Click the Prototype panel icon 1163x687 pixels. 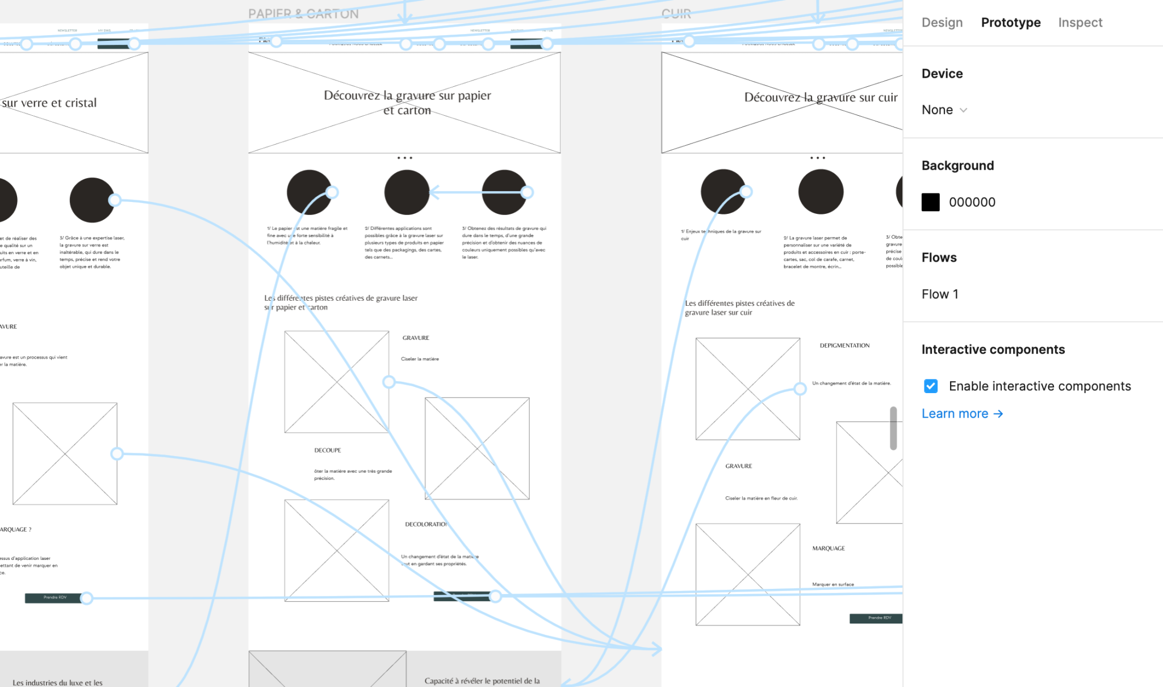[1009, 22]
